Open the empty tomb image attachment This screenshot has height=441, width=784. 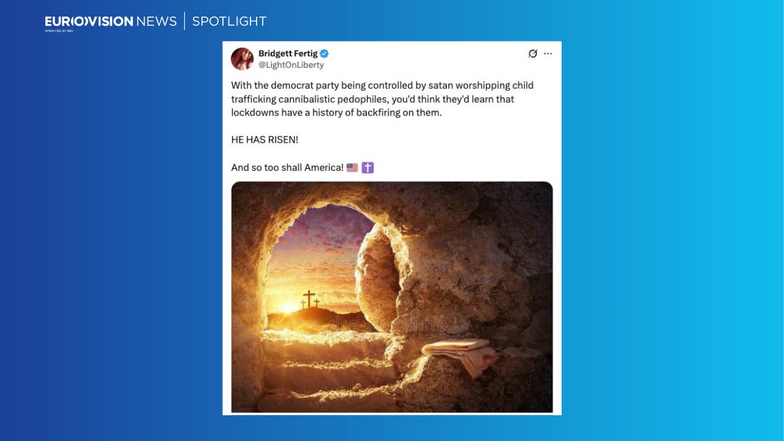pos(392,297)
